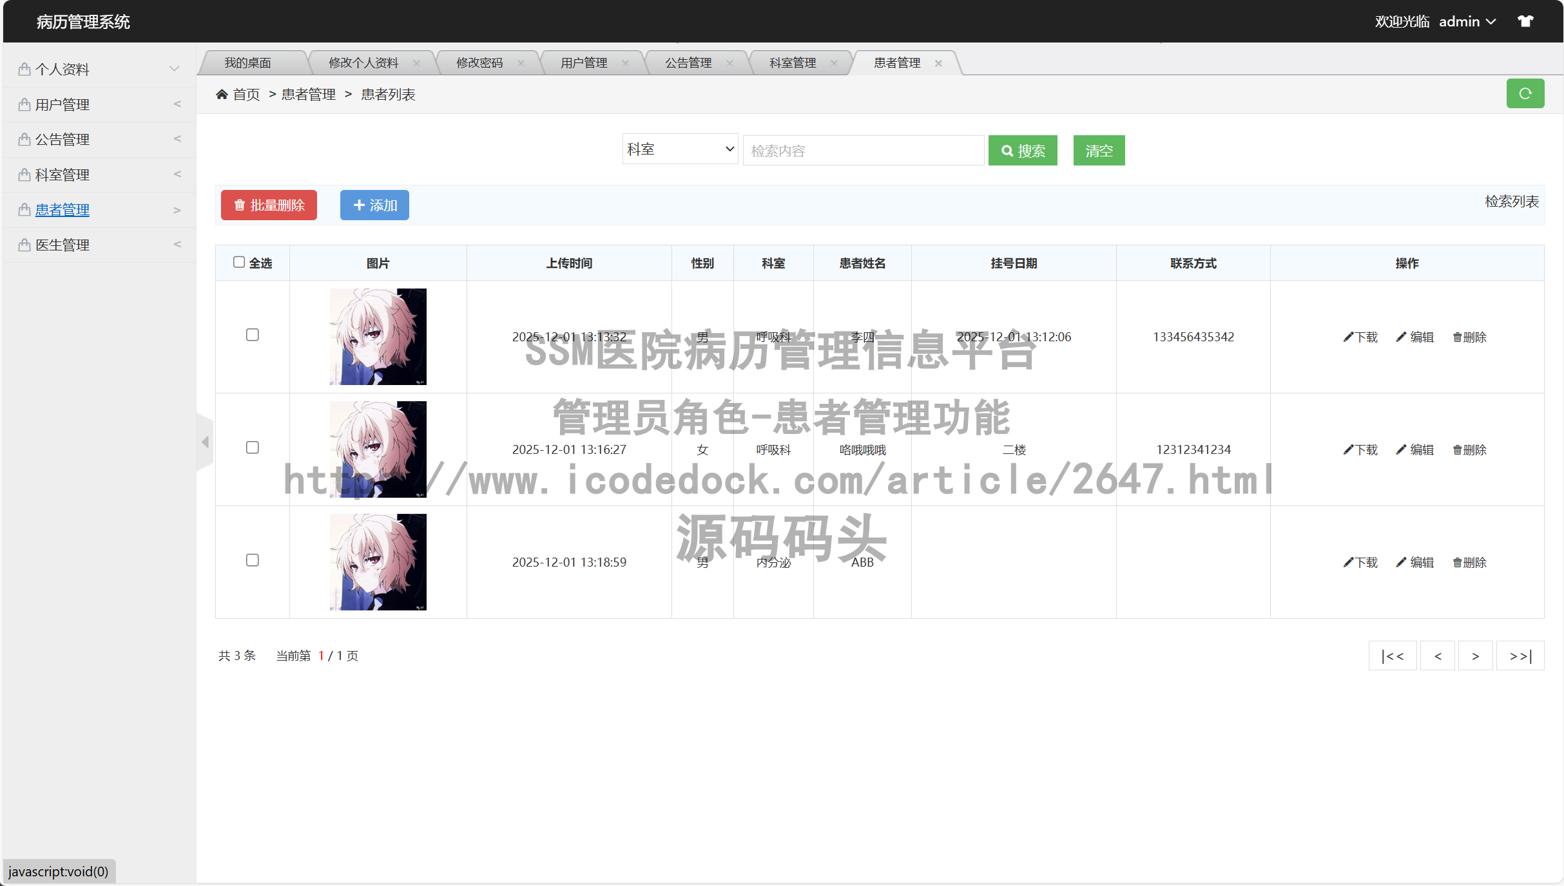
Task: Check the row checkbox for 李四
Action: tap(252, 335)
